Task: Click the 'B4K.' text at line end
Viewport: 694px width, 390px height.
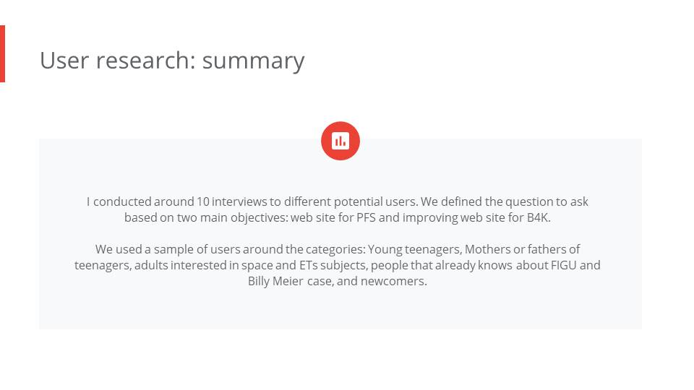Action: click(539, 217)
